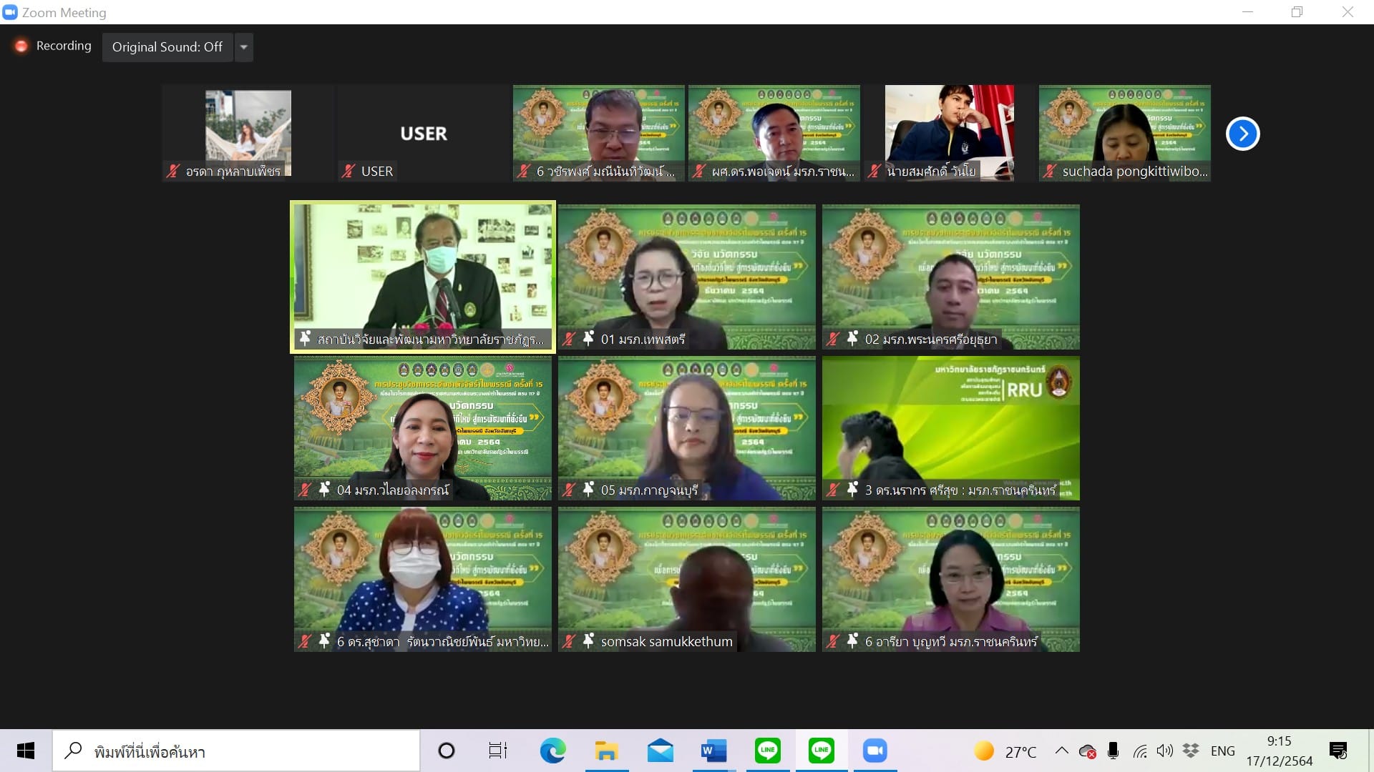Screen dimensions: 1374x772
Task: Show next participants with blue arrow
Action: click(1242, 134)
